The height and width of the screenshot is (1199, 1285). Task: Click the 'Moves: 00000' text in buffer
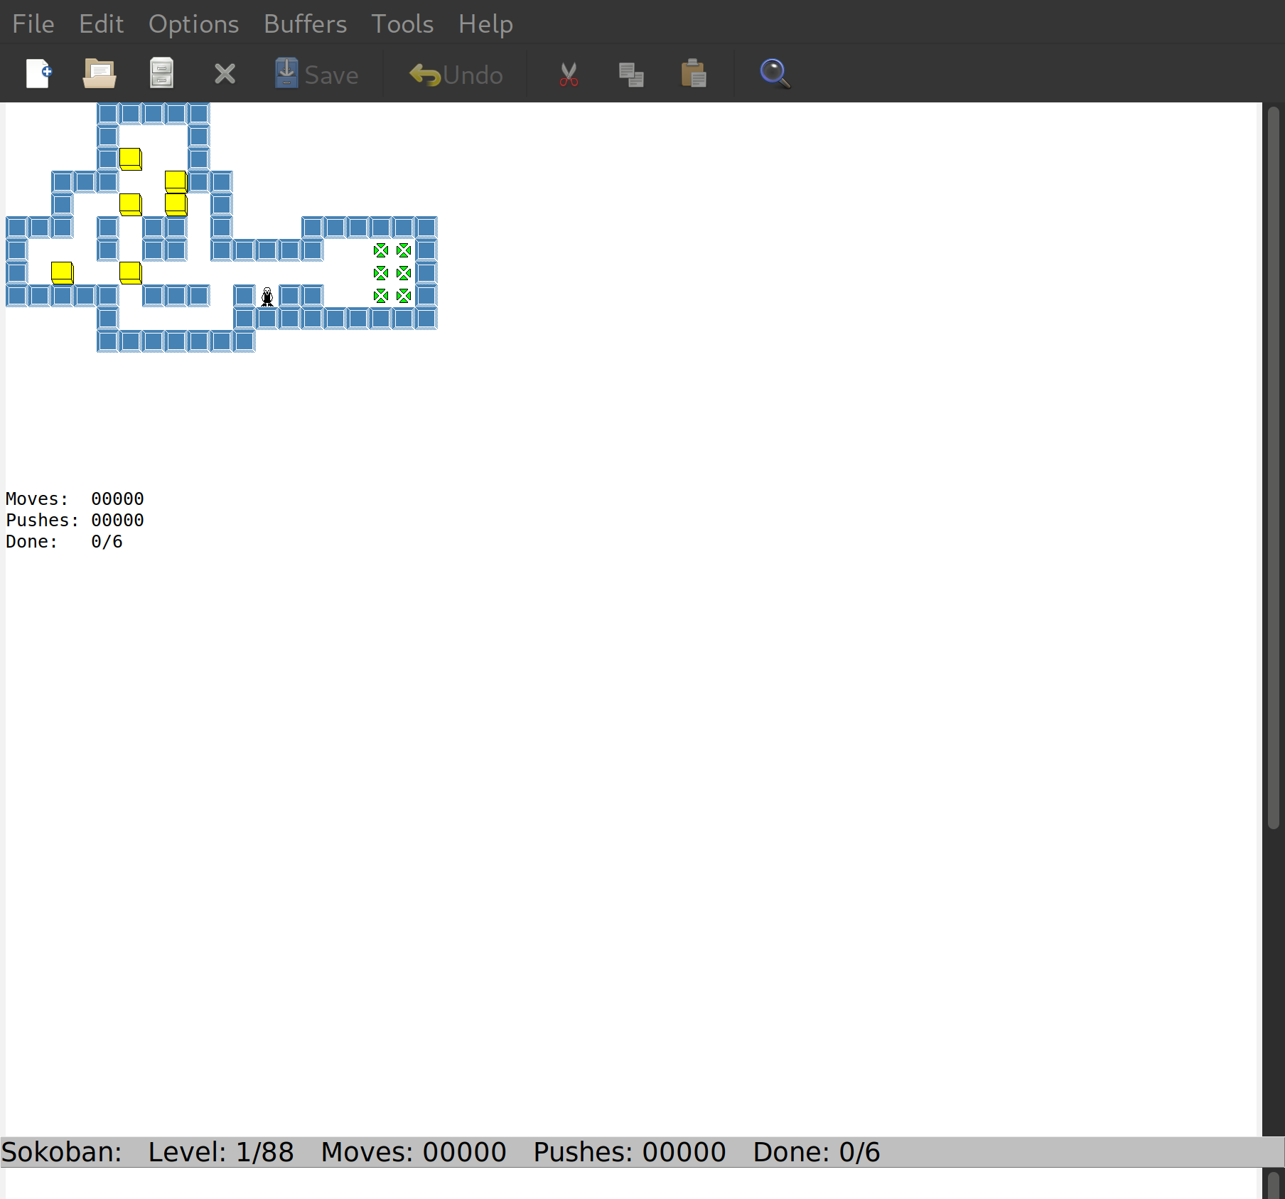(x=75, y=499)
